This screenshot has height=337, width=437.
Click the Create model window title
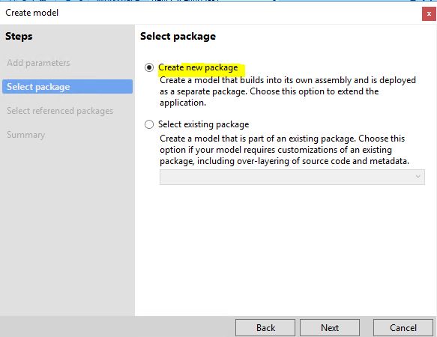coord(31,13)
